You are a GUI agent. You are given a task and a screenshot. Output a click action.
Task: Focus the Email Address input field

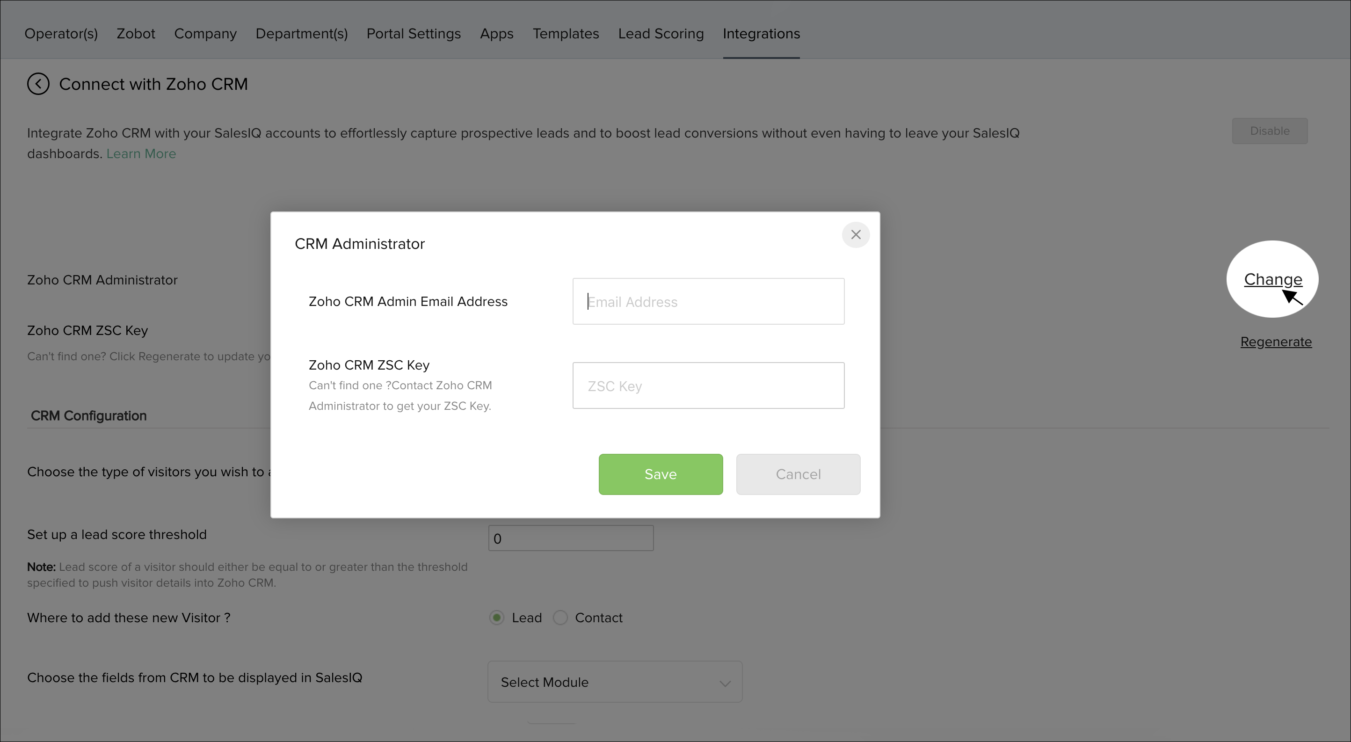[708, 301]
